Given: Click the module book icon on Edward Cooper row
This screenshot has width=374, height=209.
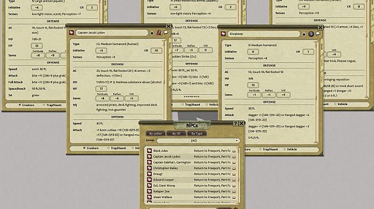Looking at the screenshot, I should (234, 180).
